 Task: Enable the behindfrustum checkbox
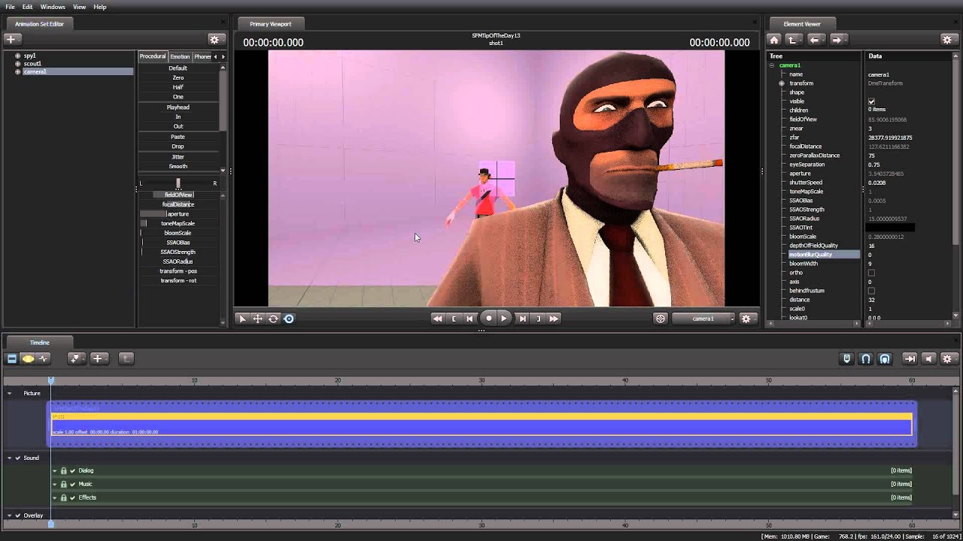(x=872, y=291)
